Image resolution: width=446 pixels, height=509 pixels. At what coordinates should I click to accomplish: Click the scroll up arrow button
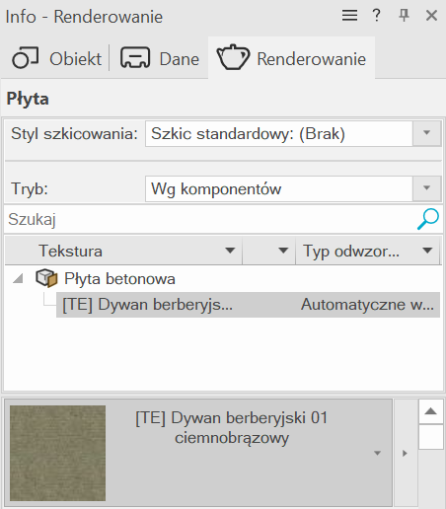click(430, 411)
